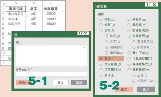Select the 欄差異(M) radio option
Screen dimensions: 161x97
[129, 25]
